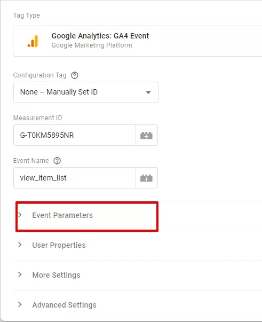Image resolution: width=262 pixels, height=322 pixels.
Task: Click the Event Parameters chevron arrow
Action: click(20, 215)
